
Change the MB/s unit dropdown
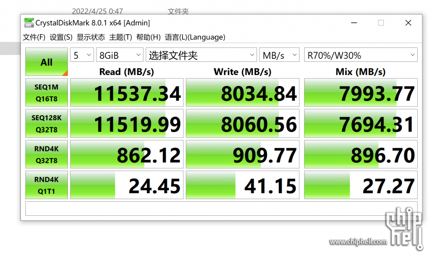coord(279,55)
